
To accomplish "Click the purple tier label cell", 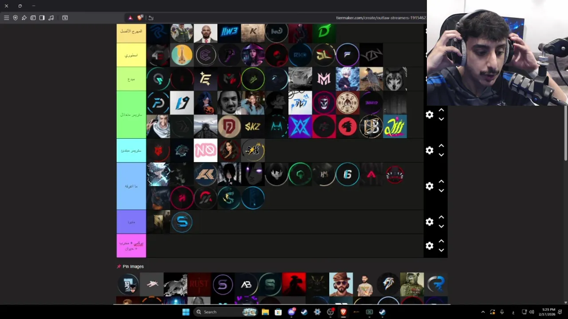I will [x=131, y=222].
